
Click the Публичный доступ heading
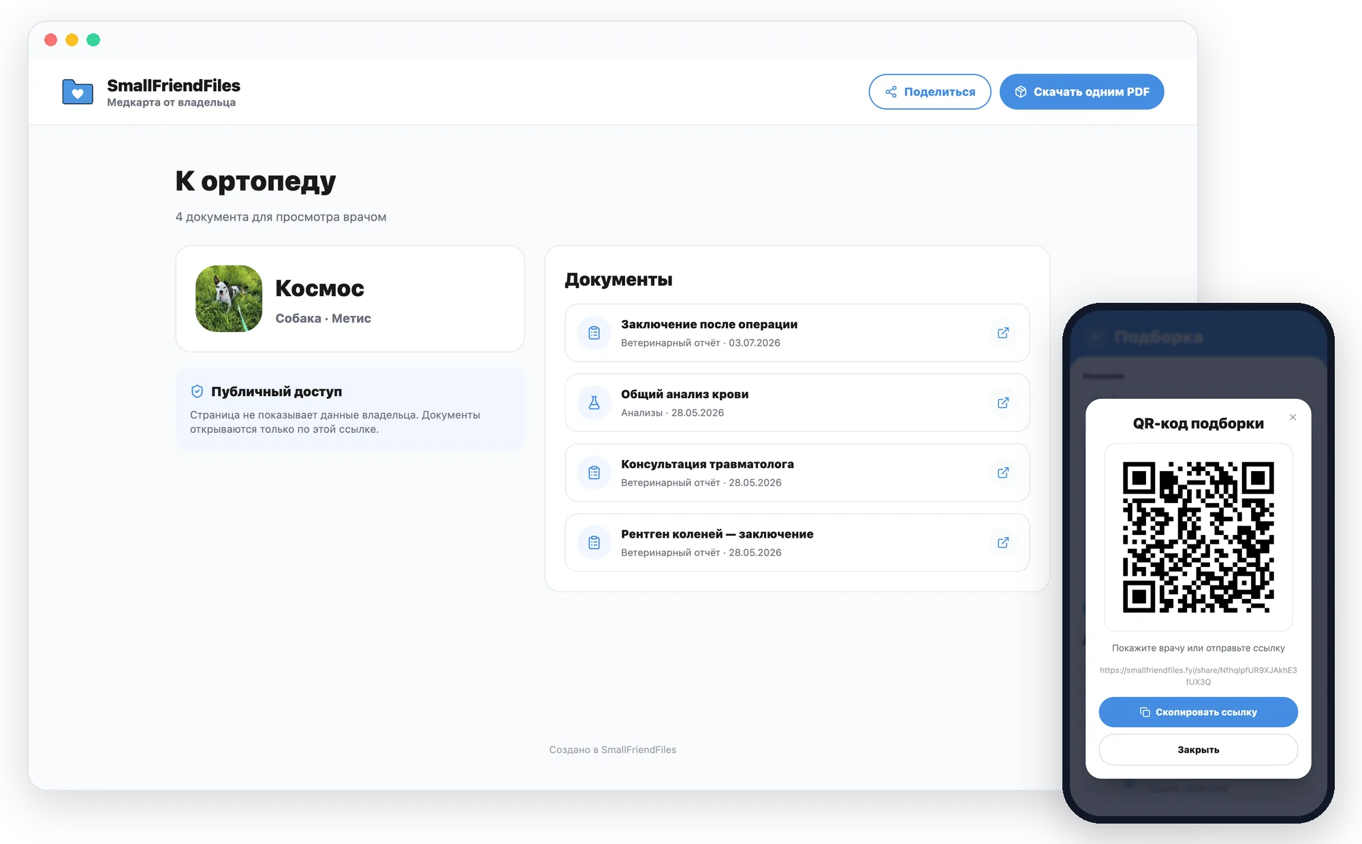click(x=276, y=392)
